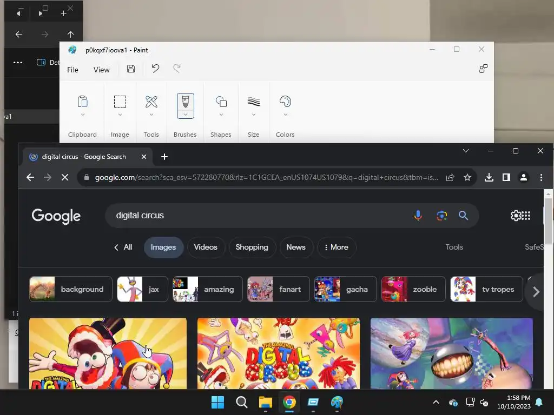Close the digital circus Google Search tab

point(144,157)
